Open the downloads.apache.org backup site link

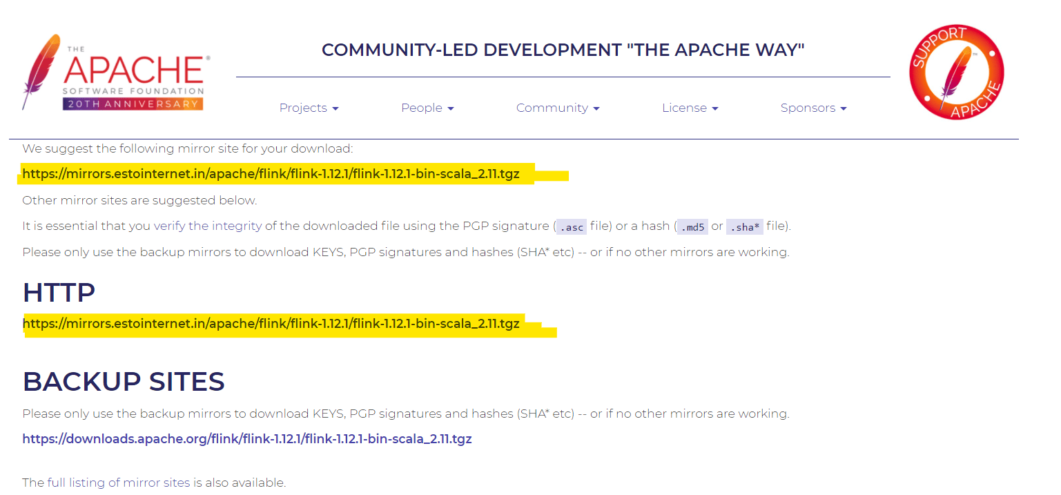coord(247,438)
